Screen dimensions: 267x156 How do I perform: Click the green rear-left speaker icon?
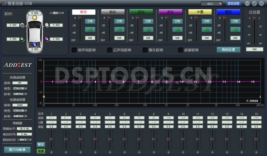point(22,39)
